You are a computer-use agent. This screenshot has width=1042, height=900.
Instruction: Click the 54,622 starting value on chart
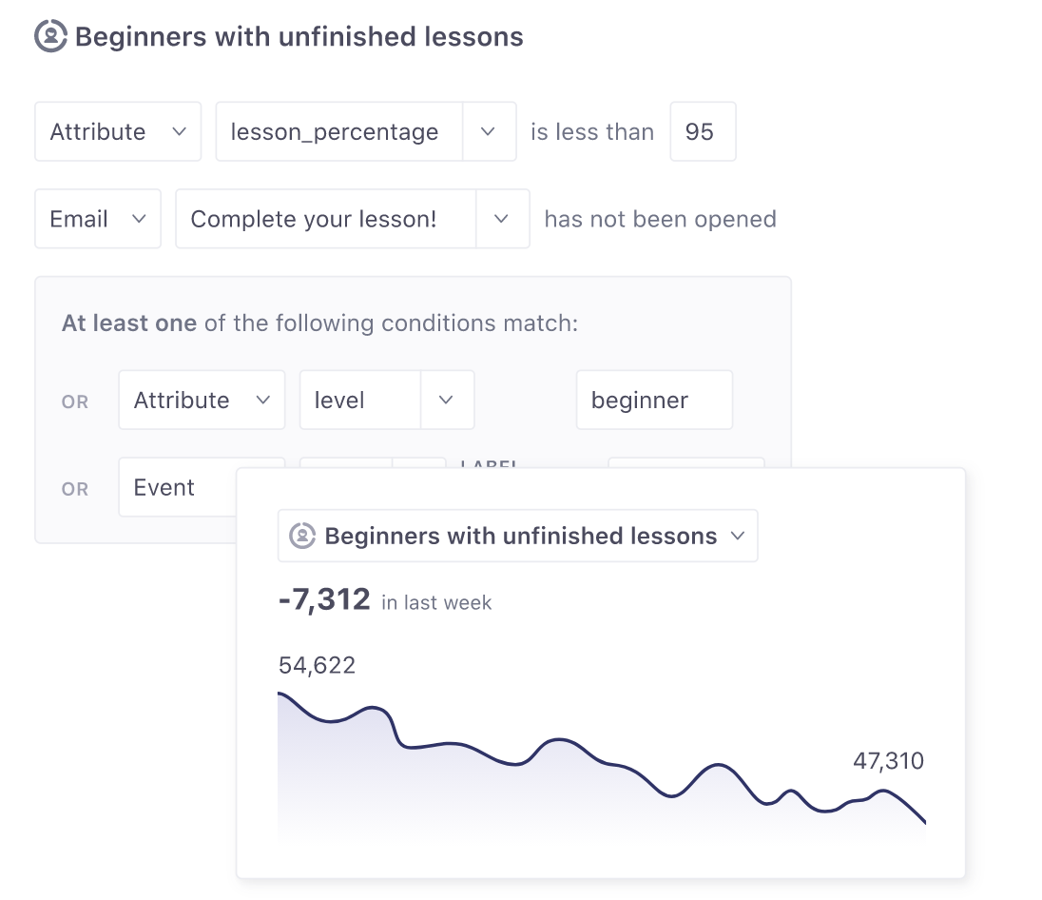(317, 665)
